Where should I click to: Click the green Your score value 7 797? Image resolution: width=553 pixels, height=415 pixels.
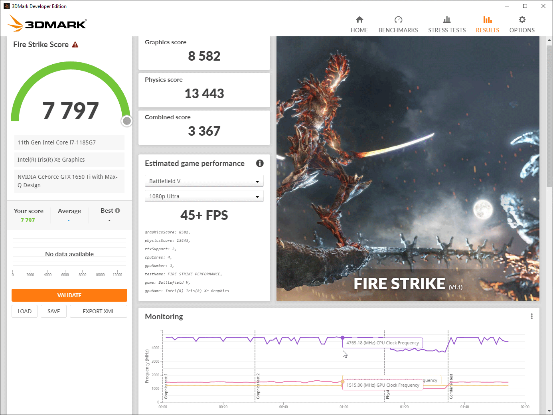tap(28, 220)
